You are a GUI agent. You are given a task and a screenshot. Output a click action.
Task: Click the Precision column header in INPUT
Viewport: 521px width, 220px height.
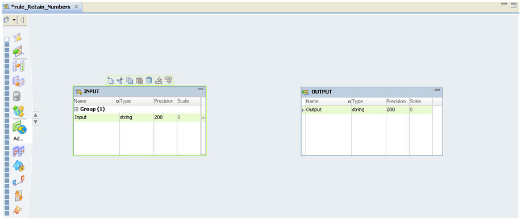165,101
